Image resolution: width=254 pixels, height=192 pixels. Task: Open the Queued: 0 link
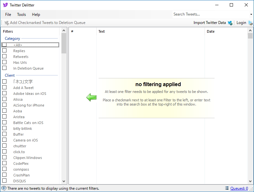[x=239, y=188]
